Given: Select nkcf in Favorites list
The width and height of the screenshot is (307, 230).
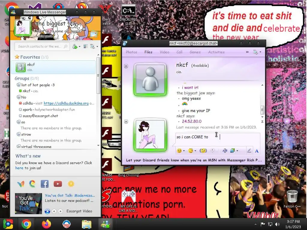Looking at the screenshot, I should pos(53,67).
